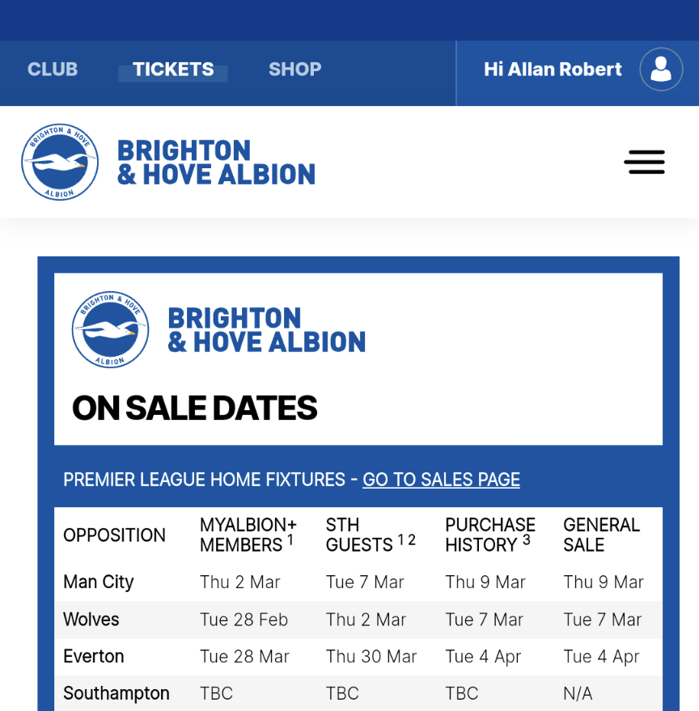
Task: Click the PURCHASE HISTORY column header
Action: [x=490, y=535]
